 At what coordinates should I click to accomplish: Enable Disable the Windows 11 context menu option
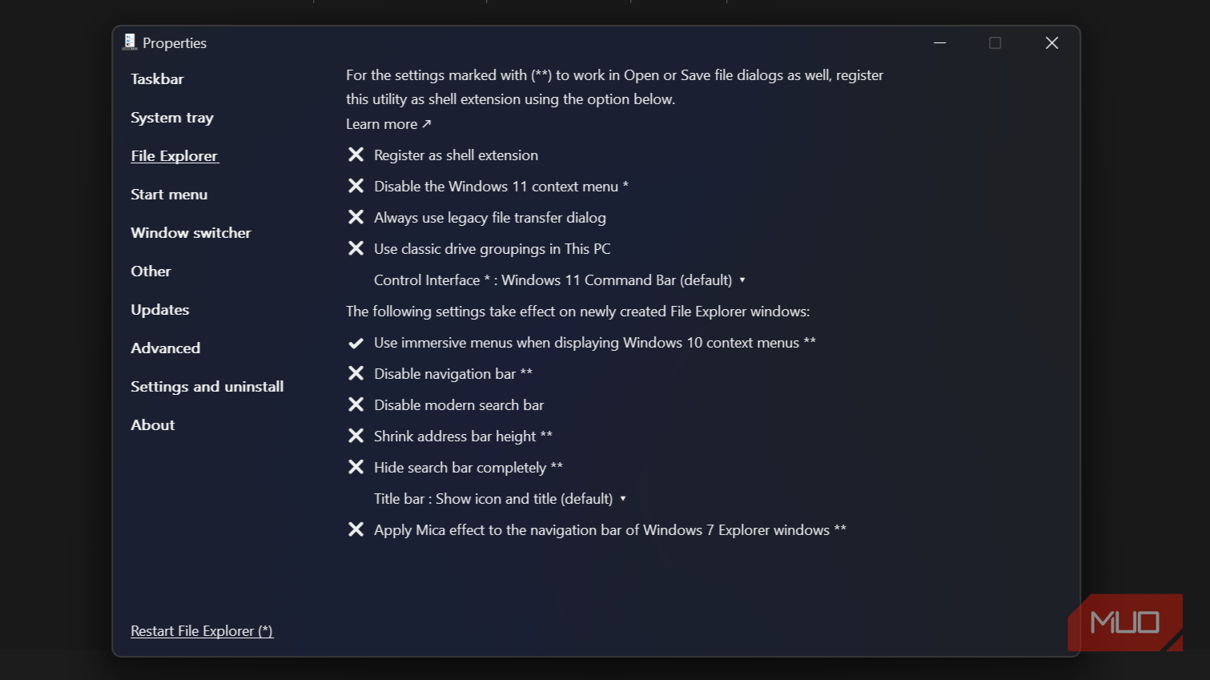tap(500, 187)
